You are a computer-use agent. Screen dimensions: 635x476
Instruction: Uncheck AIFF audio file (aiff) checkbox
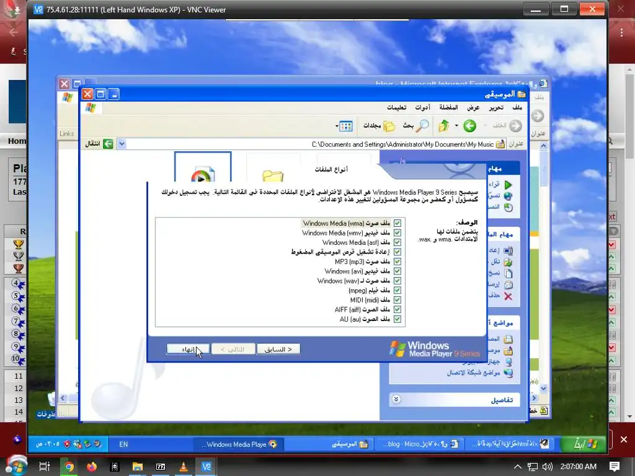pos(397,309)
